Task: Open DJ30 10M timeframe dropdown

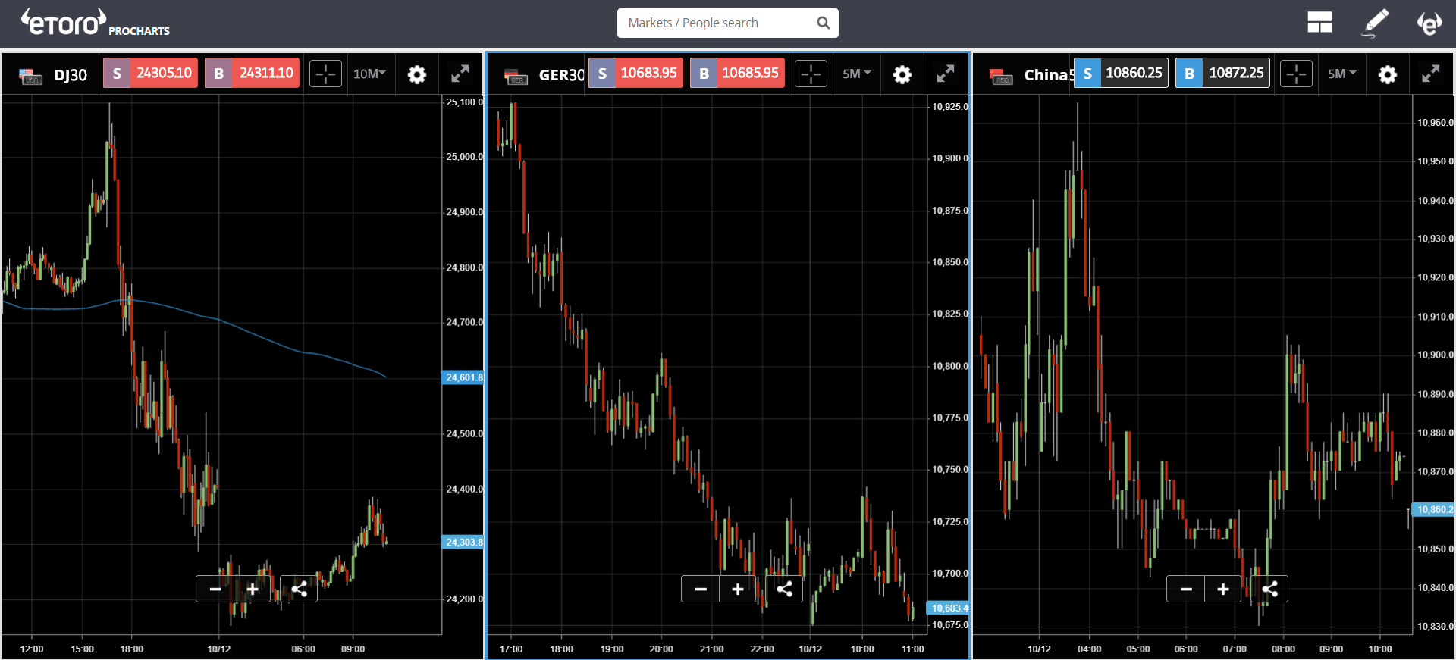Action: click(x=369, y=74)
